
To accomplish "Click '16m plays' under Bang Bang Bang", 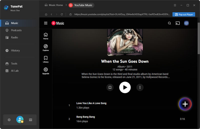I will click(82, 121).
